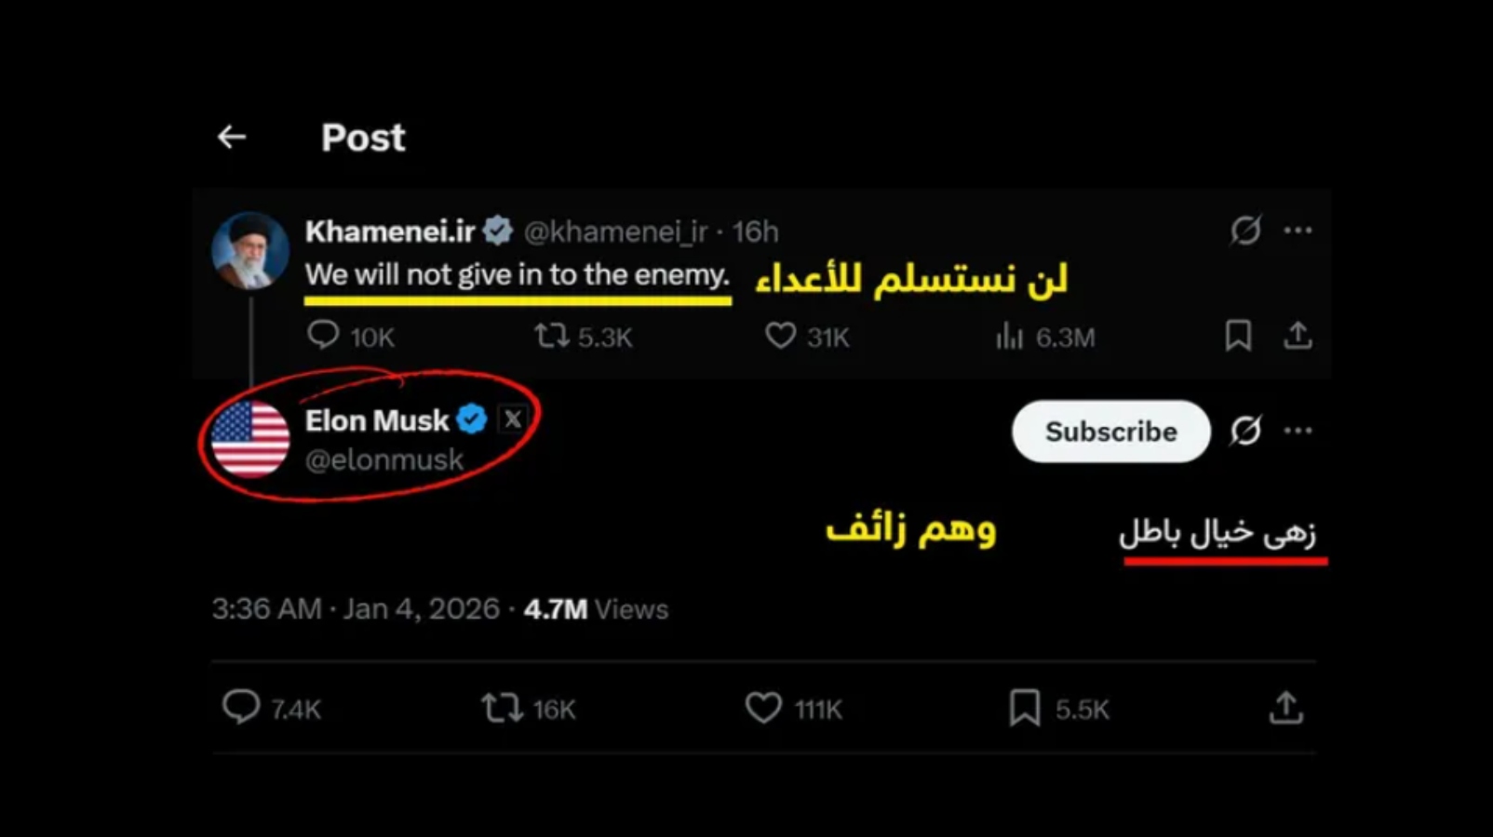Screen dimensions: 1493x837
Task: Bookmark Elon Musk's post
Action: click(1024, 709)
